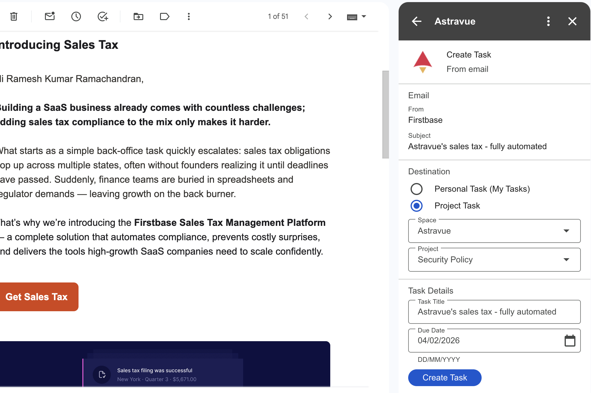Click the Get Sales Tax button
The width and height of the screenshot is (591, 393).
click(x=37, y=297)
